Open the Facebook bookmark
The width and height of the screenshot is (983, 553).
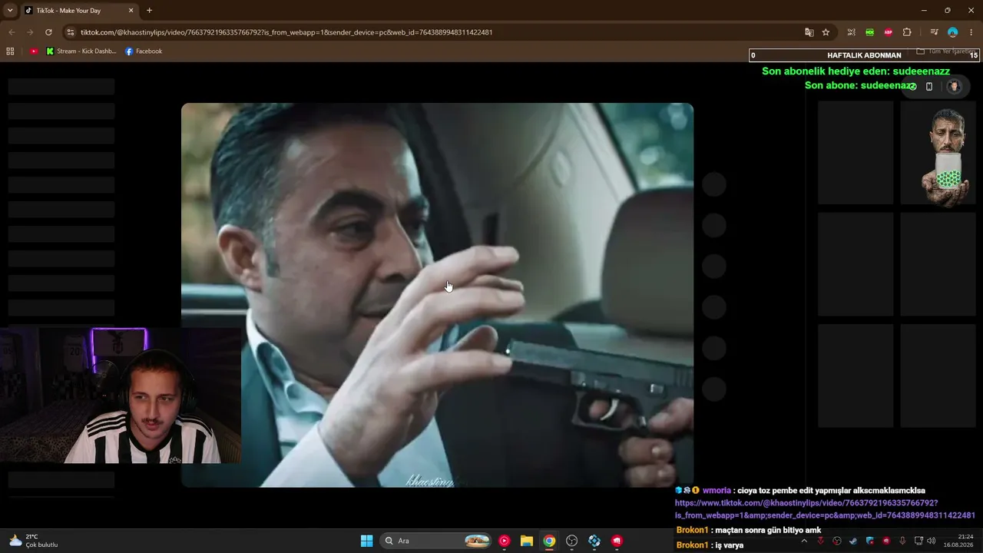click(x=144, y=51)
